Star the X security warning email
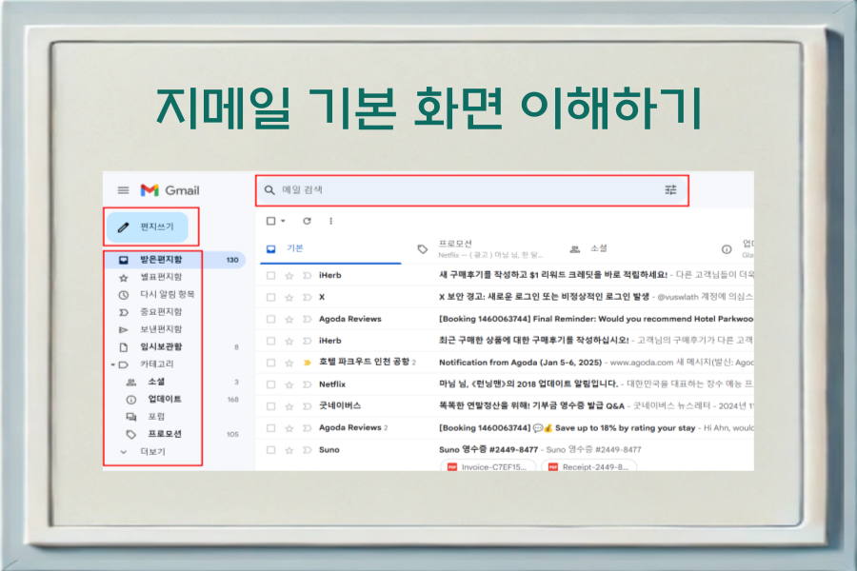 click(x=289, y=297)
